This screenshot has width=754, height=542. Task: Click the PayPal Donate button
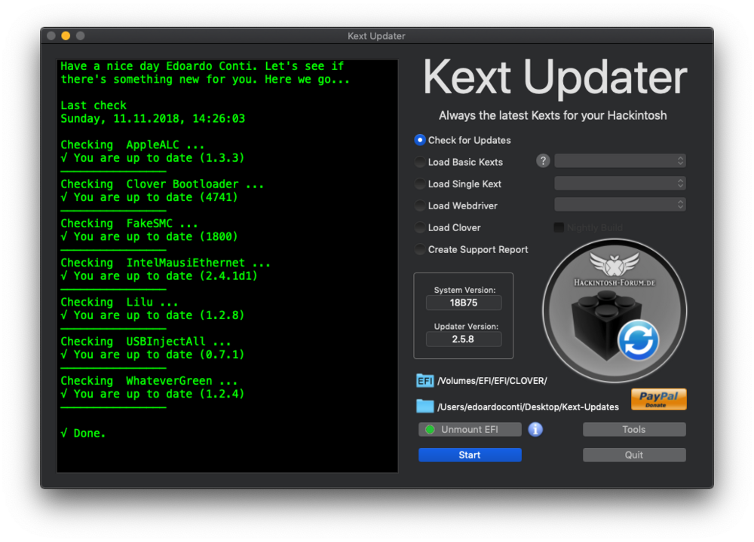pyautogui.click(x=658, y=399)
